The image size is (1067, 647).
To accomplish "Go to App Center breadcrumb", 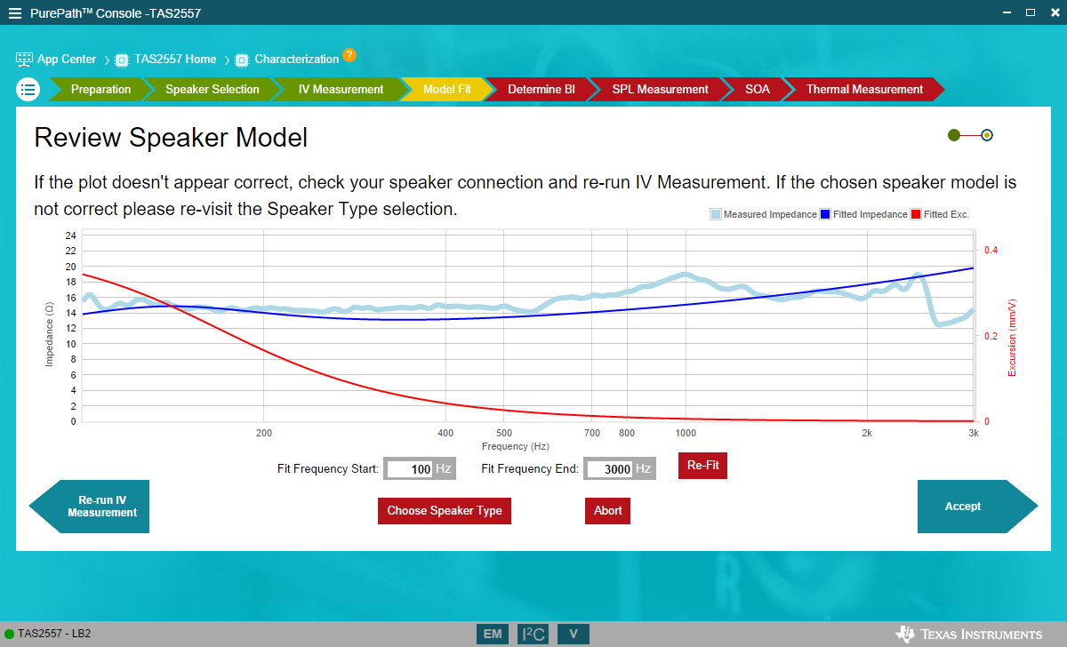I will tap(67, 60).
